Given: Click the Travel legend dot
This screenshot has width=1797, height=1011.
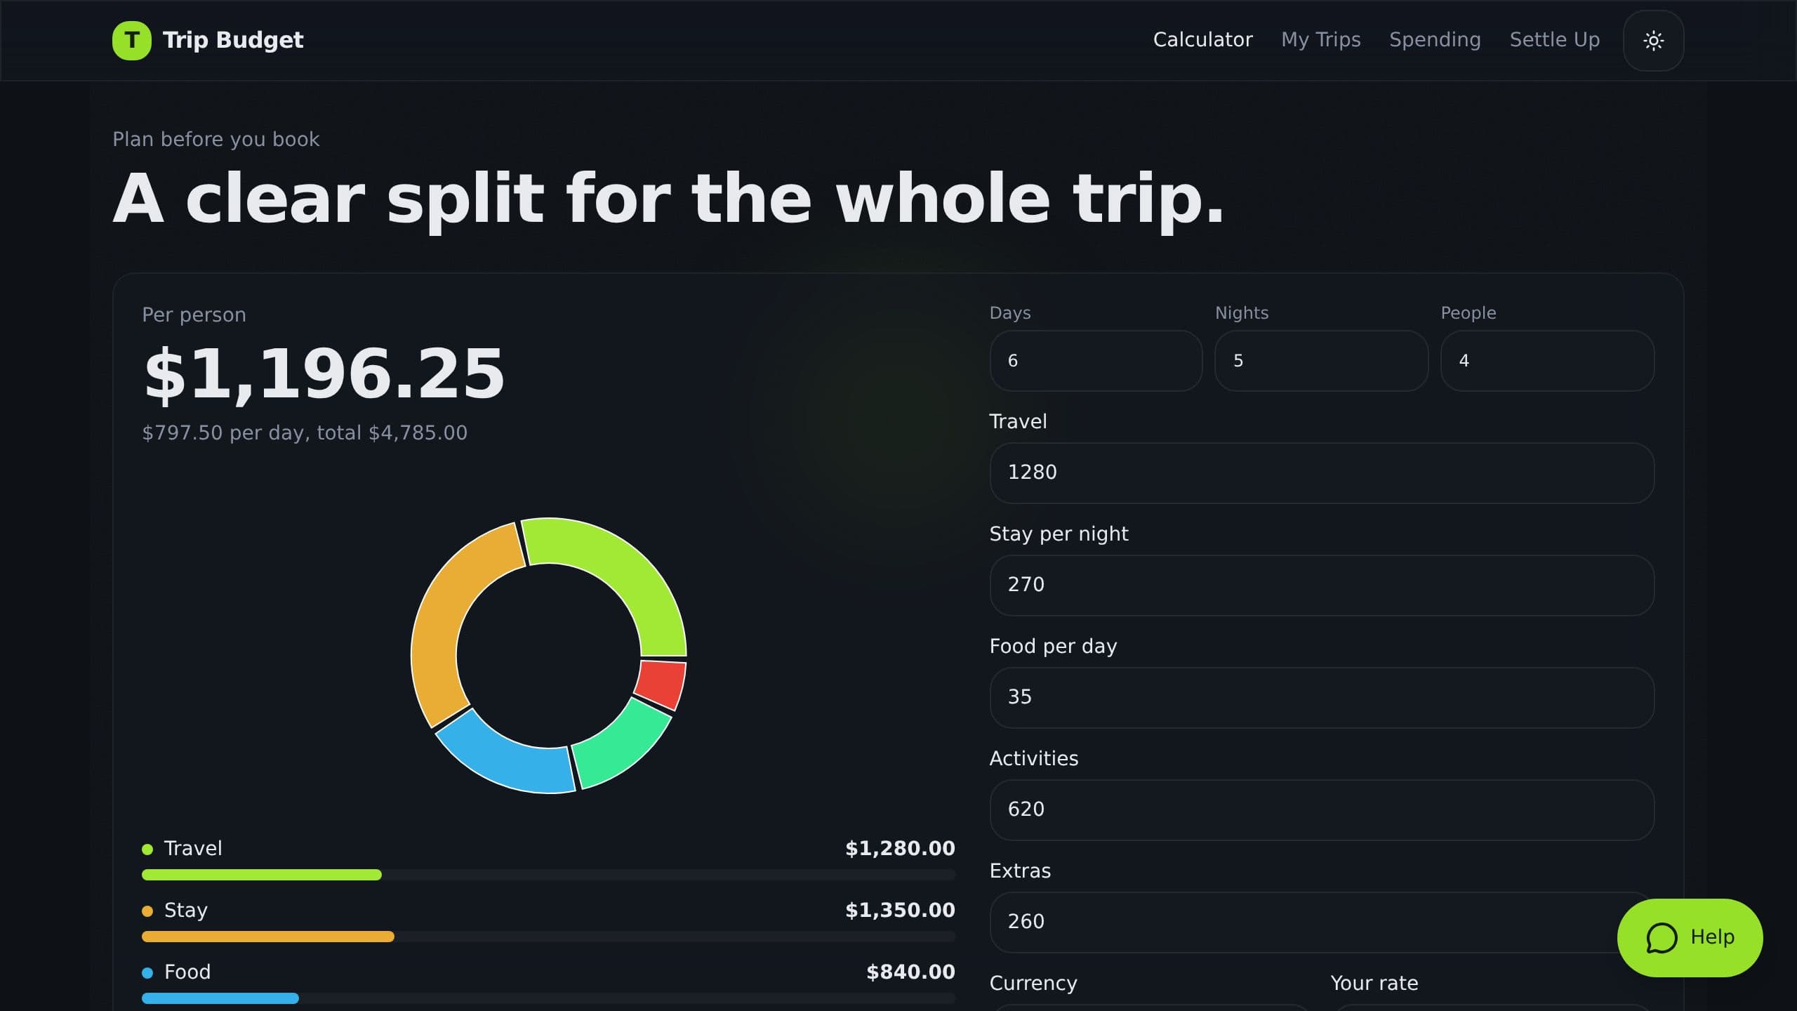Looking at the screenshot, I should (147, 850).
